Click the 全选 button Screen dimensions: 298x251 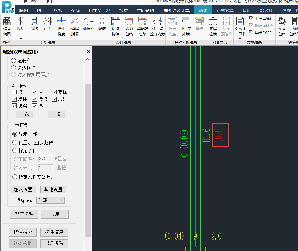(24, 114)
